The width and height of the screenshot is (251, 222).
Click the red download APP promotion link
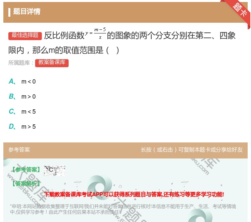(134, 195)
